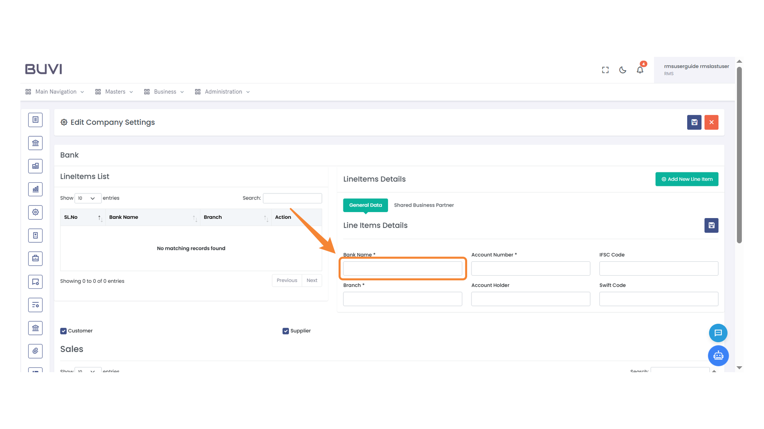The width and height of the screenshot is (764, 429).
Task: Click the Add New Line Item button
Action: 686,179
